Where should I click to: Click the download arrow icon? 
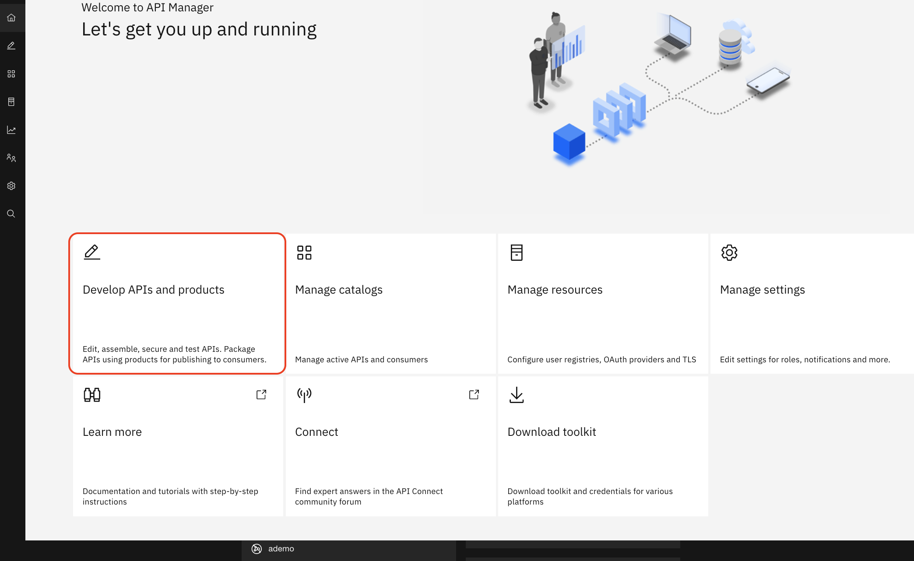click(517, 395)
